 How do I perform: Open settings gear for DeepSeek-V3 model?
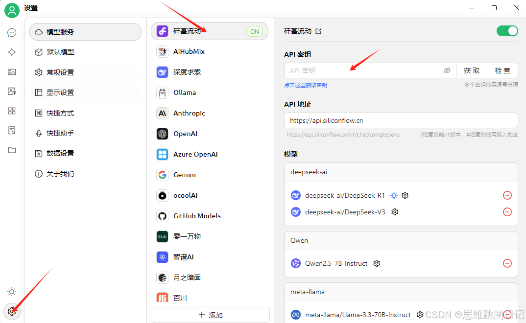pos(395,212)
